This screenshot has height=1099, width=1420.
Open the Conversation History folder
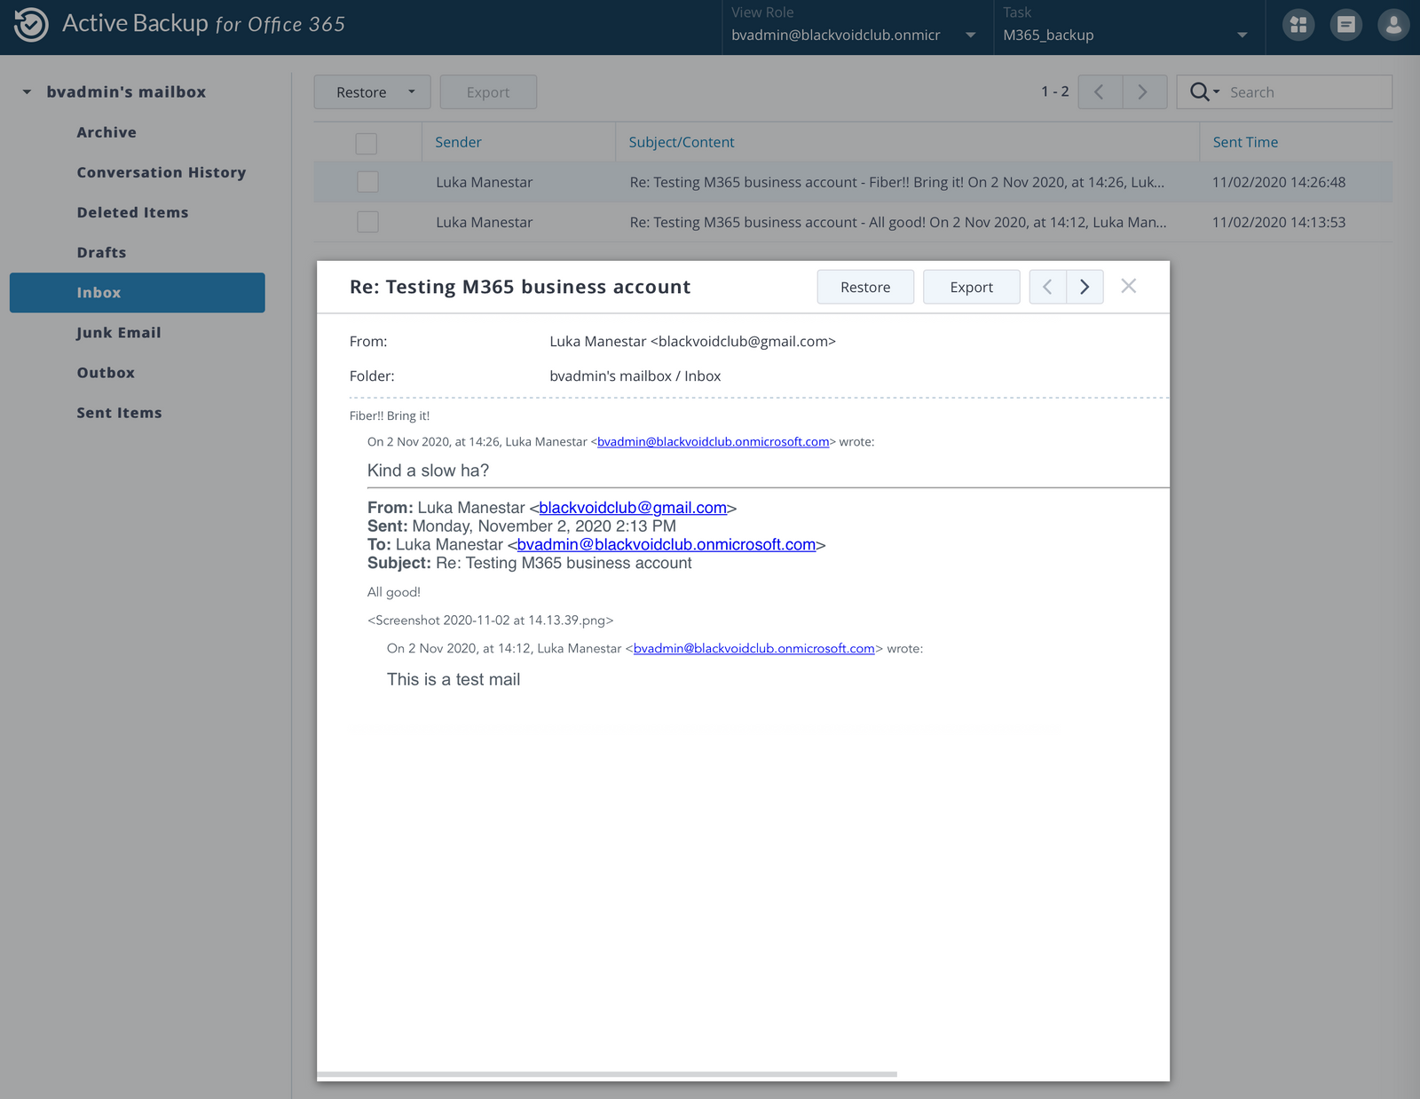pyautogui.click(x=161, y=172)
